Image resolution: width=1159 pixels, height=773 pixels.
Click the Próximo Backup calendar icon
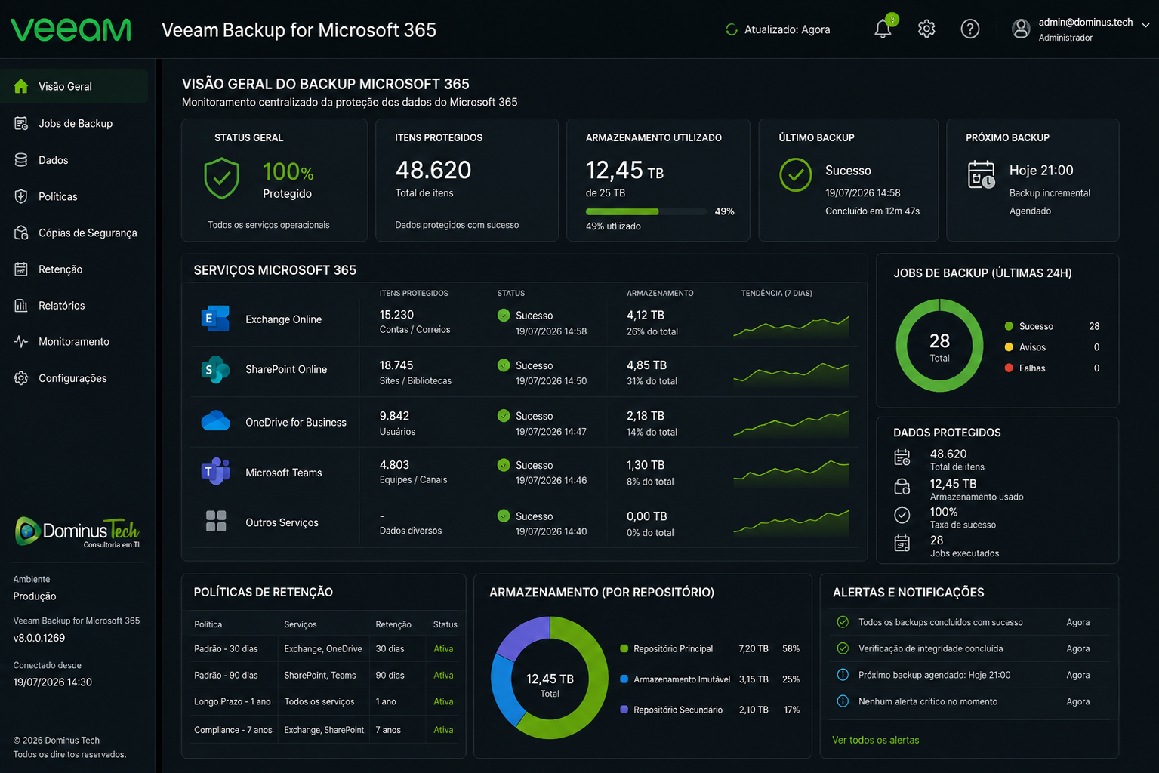point(982,174)
